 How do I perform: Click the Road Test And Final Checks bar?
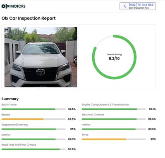(x=33, y=149)
